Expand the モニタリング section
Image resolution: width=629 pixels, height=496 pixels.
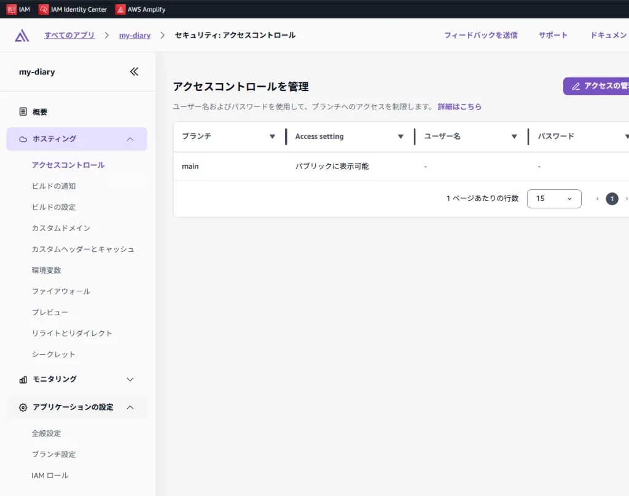point(130,379)
